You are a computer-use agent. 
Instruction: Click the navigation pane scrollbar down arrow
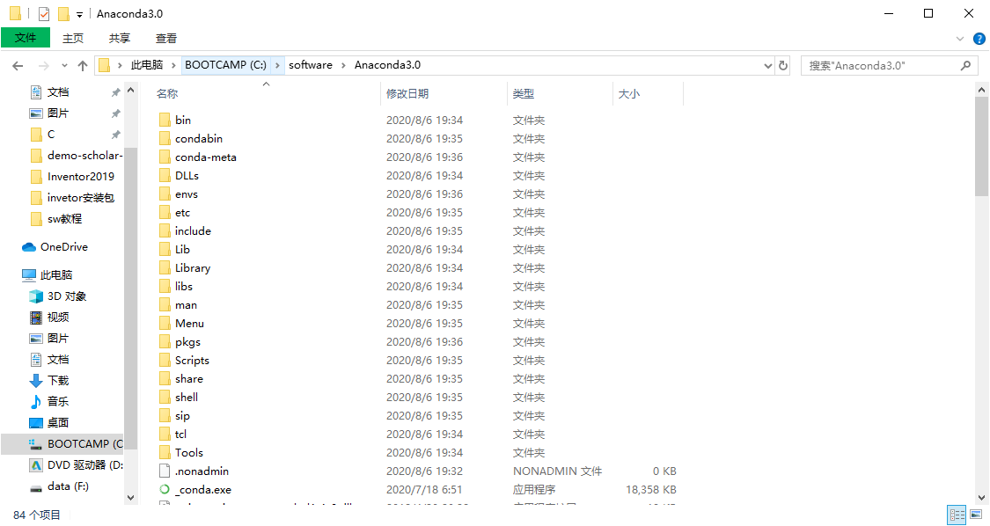click(131, 498)
